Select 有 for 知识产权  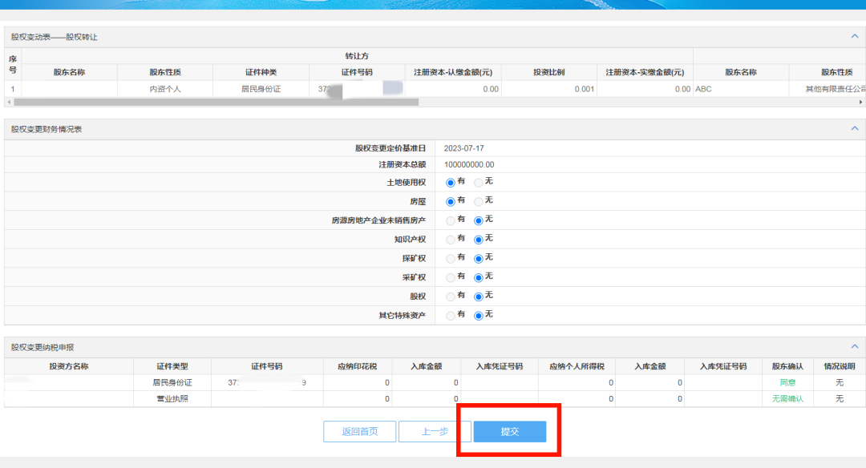(x=451, y=240)
